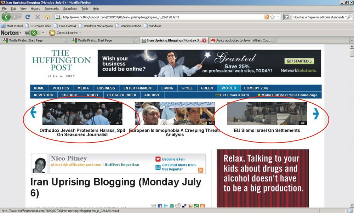
Task: Open Orthodox Jewish Protesters story thumbnail
Action: (x=82, y=114)
